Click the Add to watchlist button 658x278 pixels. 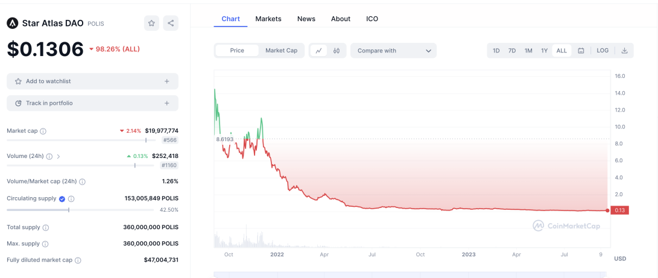tap(92, 81)
